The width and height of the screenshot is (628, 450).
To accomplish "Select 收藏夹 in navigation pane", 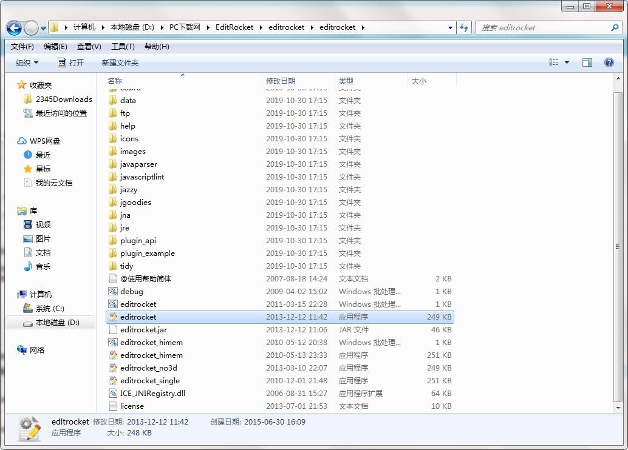I will (35, 85).
